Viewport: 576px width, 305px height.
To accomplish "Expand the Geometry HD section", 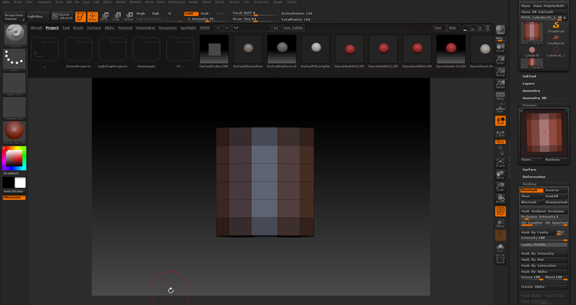I will 534,98.
